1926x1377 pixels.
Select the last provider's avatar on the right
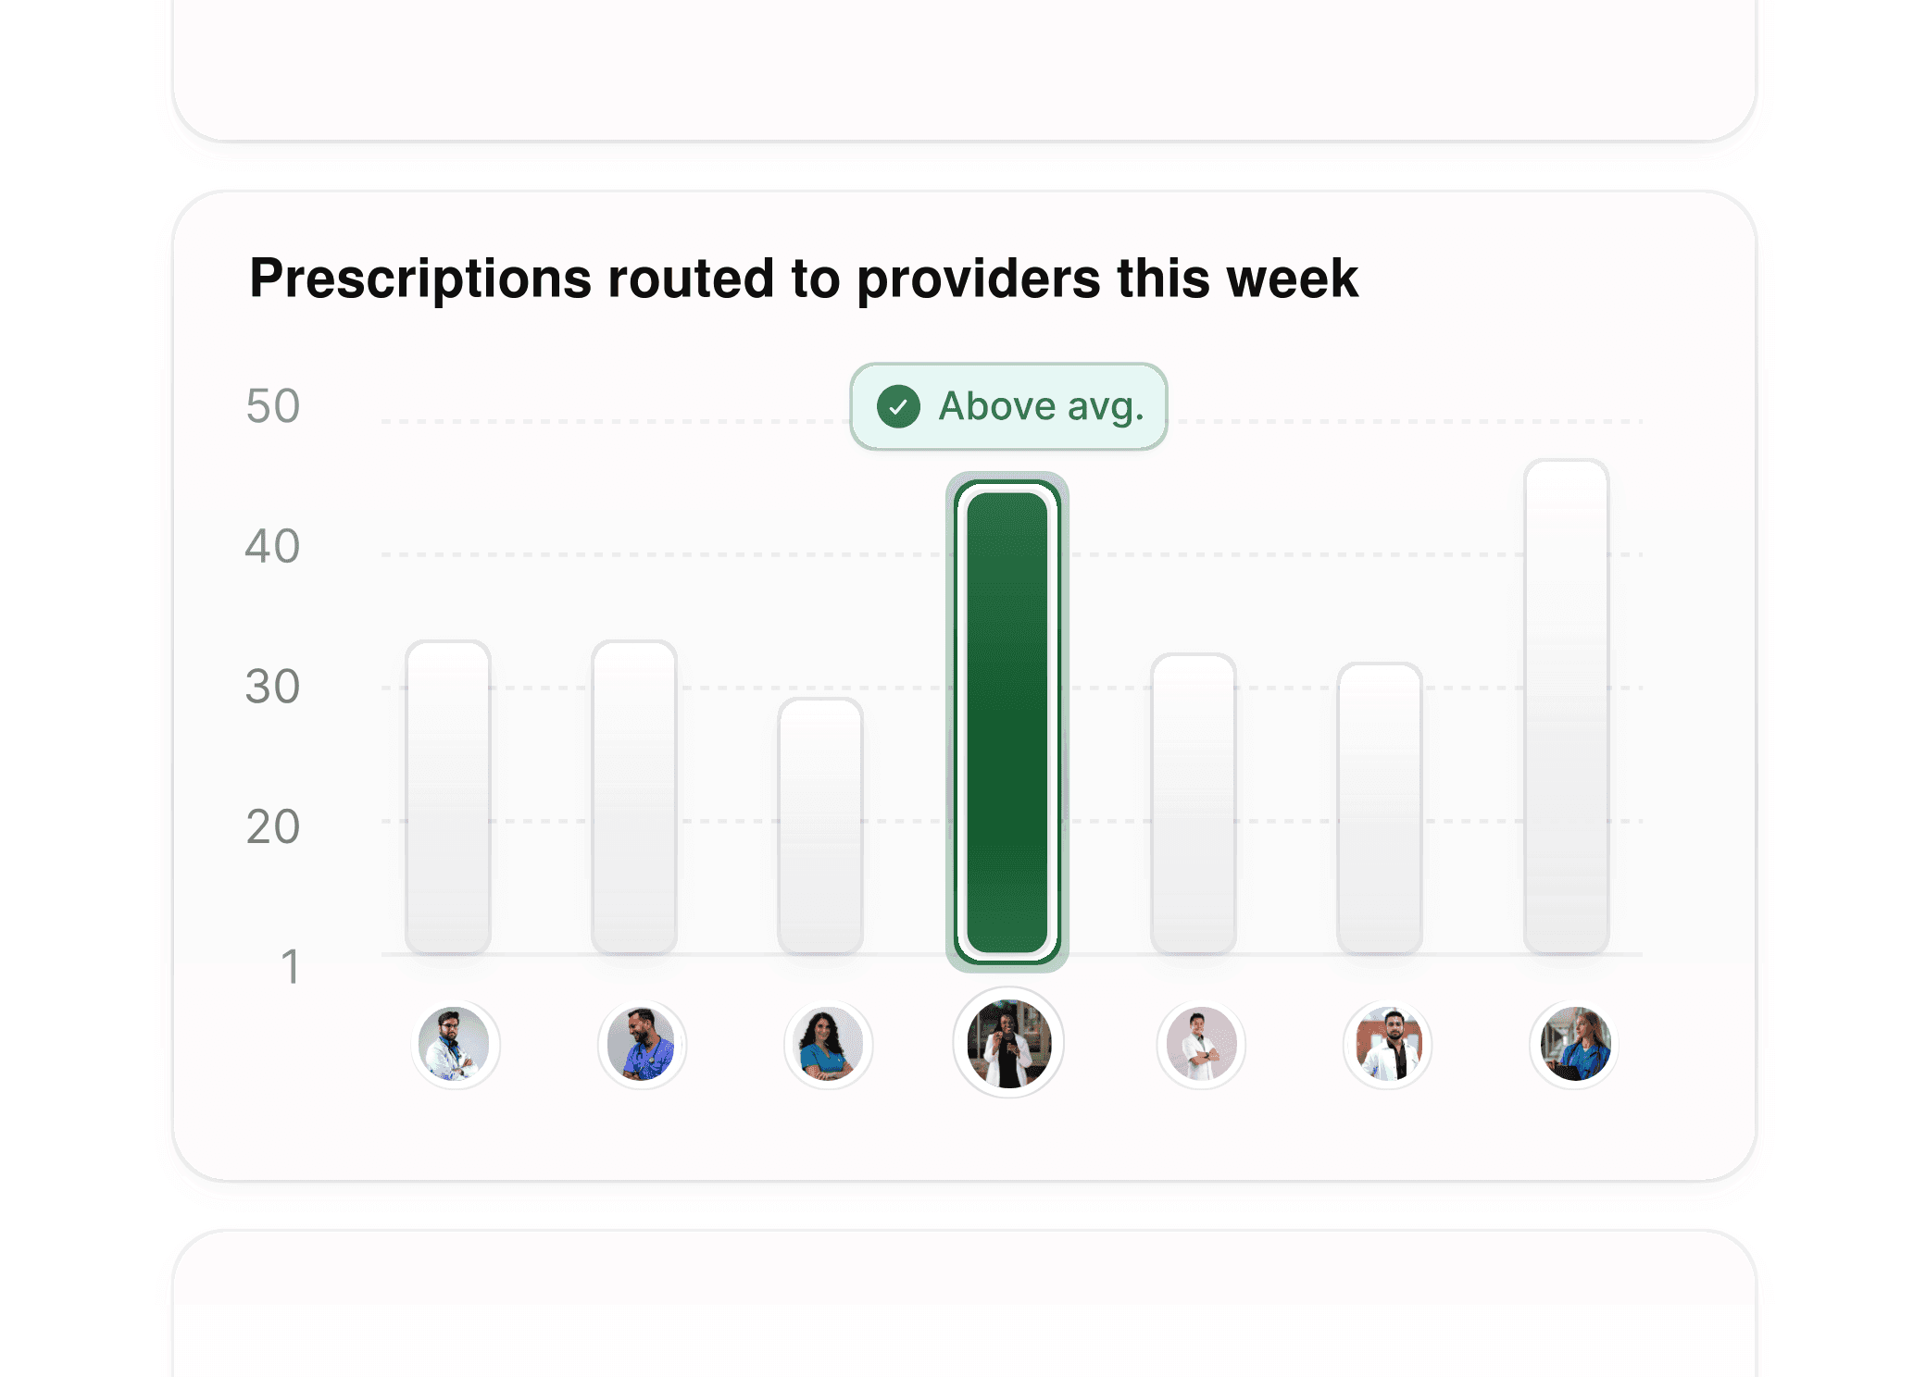coord(1573,1044)
